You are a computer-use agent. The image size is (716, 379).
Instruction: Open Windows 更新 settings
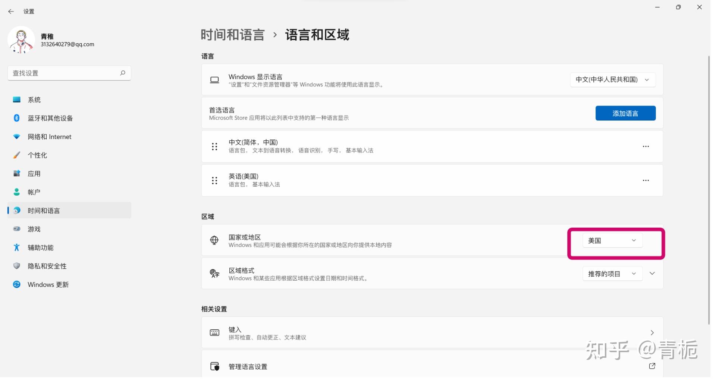pyautogui.click(x=70, y=285)
